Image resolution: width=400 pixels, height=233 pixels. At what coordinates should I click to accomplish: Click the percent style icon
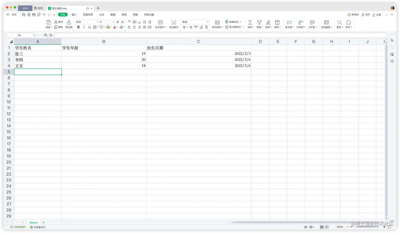click(x=191, y=27)
